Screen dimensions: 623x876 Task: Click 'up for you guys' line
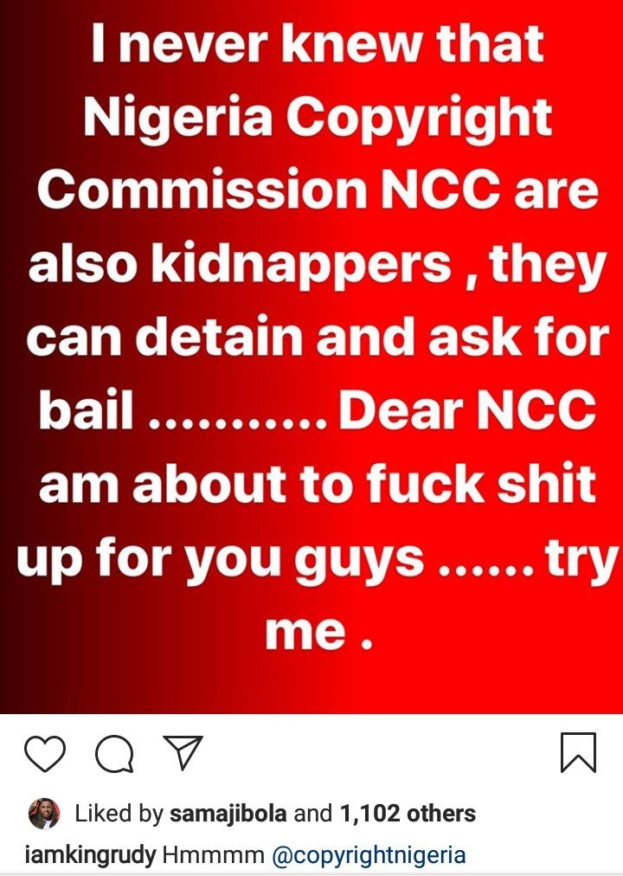[220, 558]
